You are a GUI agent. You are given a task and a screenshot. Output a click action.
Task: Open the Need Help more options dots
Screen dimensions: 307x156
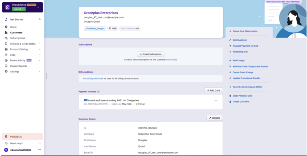[x=40, y=143]
